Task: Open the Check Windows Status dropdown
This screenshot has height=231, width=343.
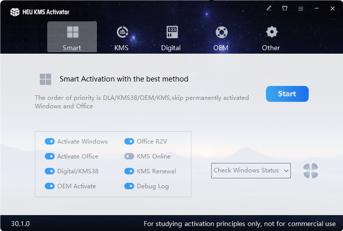Action: pyautogui.click(x=251, y=170)
